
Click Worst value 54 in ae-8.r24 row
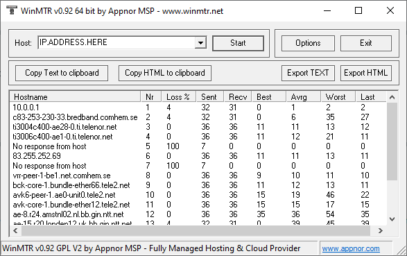(330, 214)
